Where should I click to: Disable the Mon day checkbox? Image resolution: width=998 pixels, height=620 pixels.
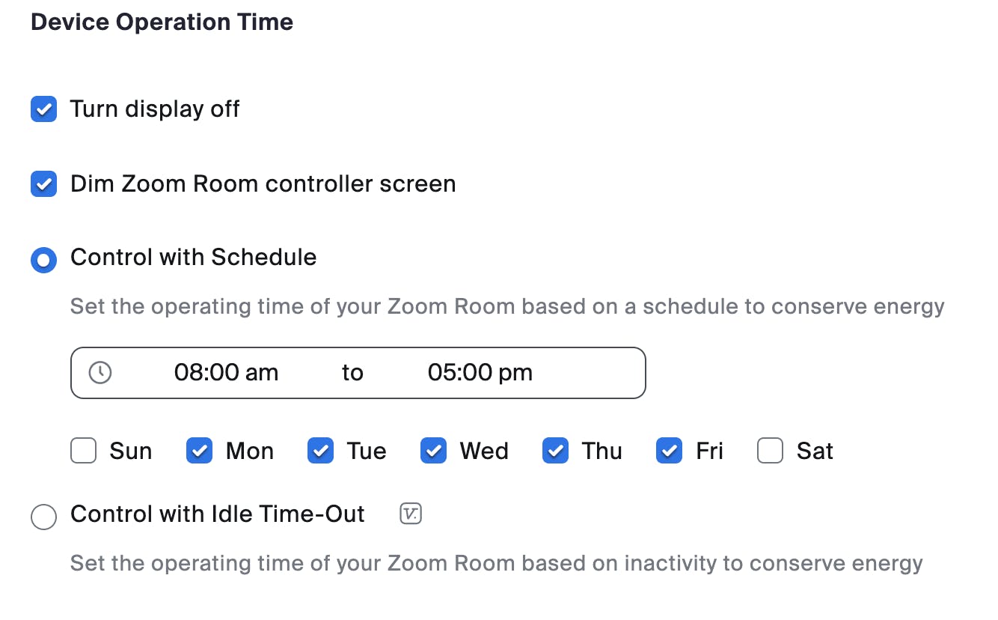click(200, 452)
